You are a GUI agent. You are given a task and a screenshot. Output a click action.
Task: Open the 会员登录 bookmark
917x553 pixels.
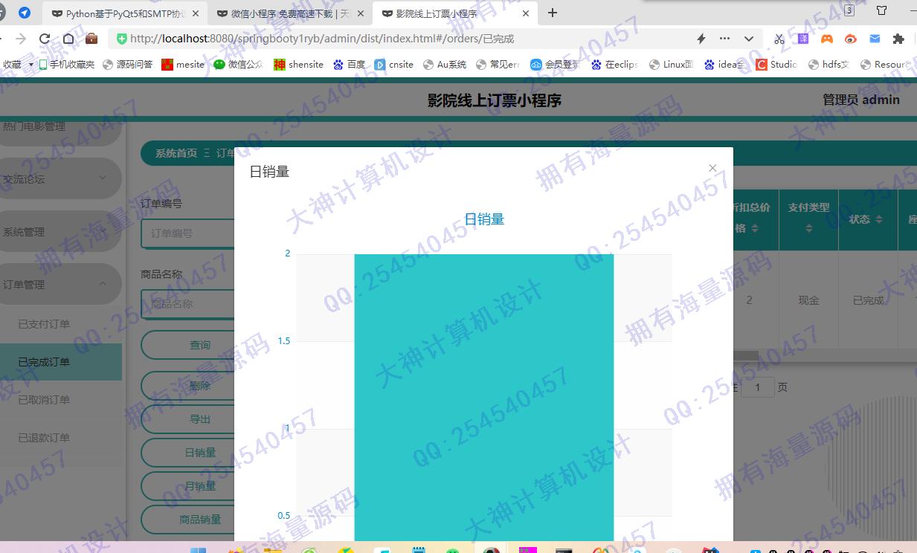[555, 65]
